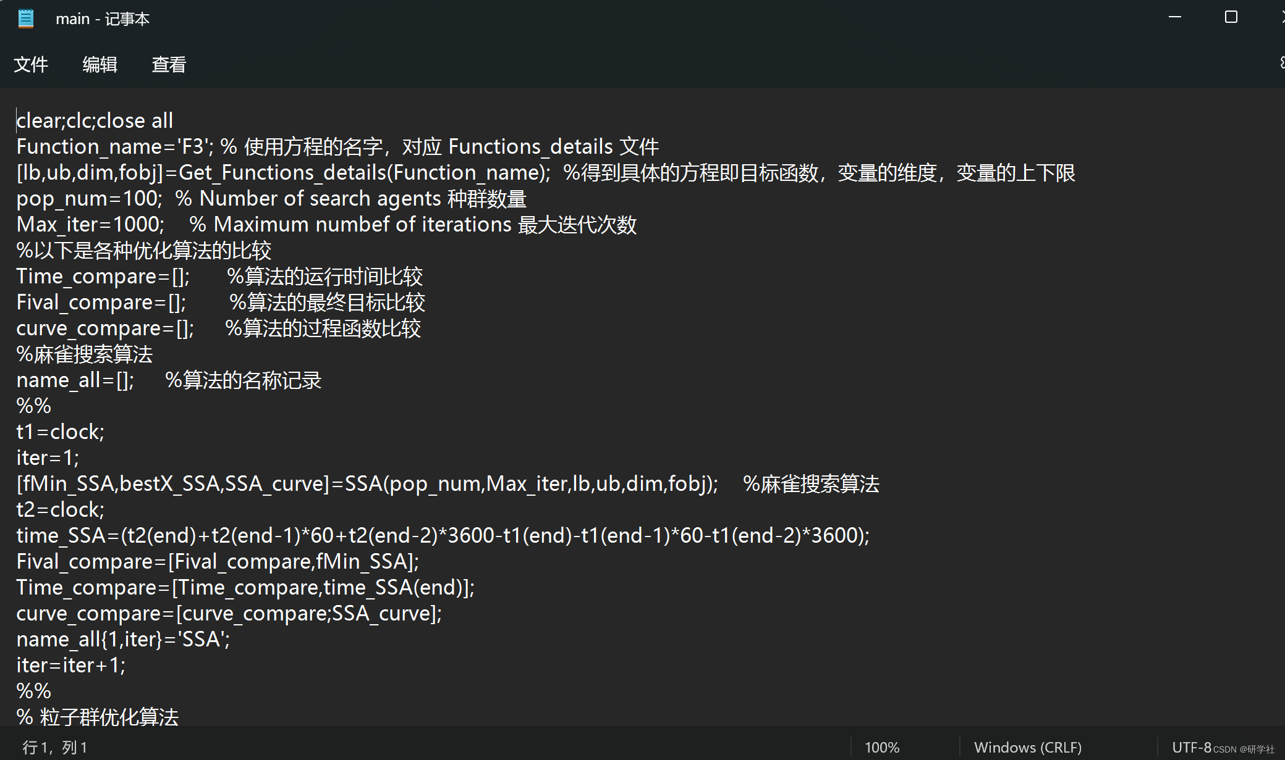Click the % 粒子群优化算法 comment line
Image resolution: width=1285 pixels, height=760 pixels.
(x=98, y=717)
